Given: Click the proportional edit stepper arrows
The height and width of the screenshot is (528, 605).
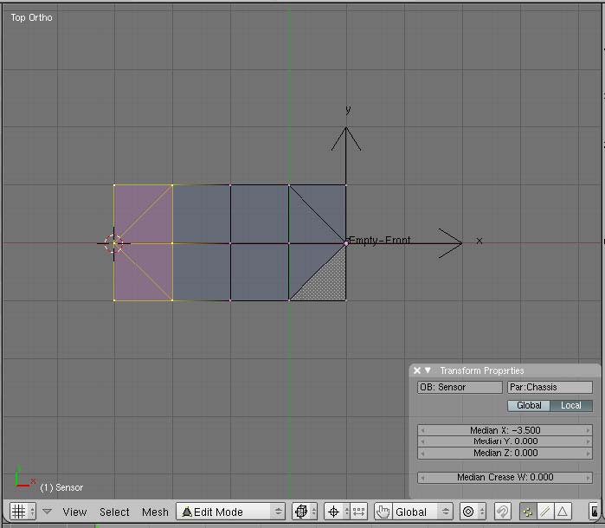Looking at the screenshot, I should [x=481, y=512].
